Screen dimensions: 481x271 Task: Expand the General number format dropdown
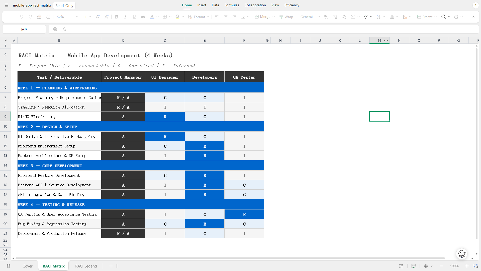310,17
